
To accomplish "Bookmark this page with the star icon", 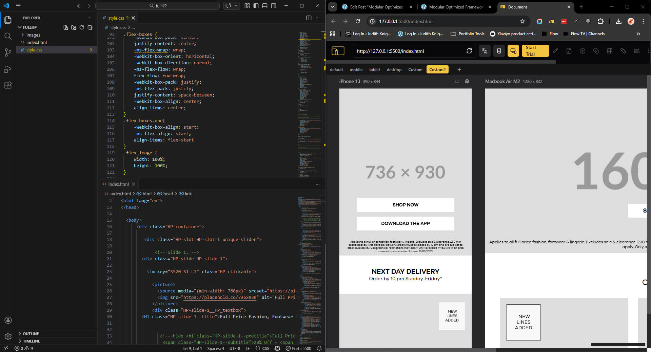I will [x=522, y=21].
